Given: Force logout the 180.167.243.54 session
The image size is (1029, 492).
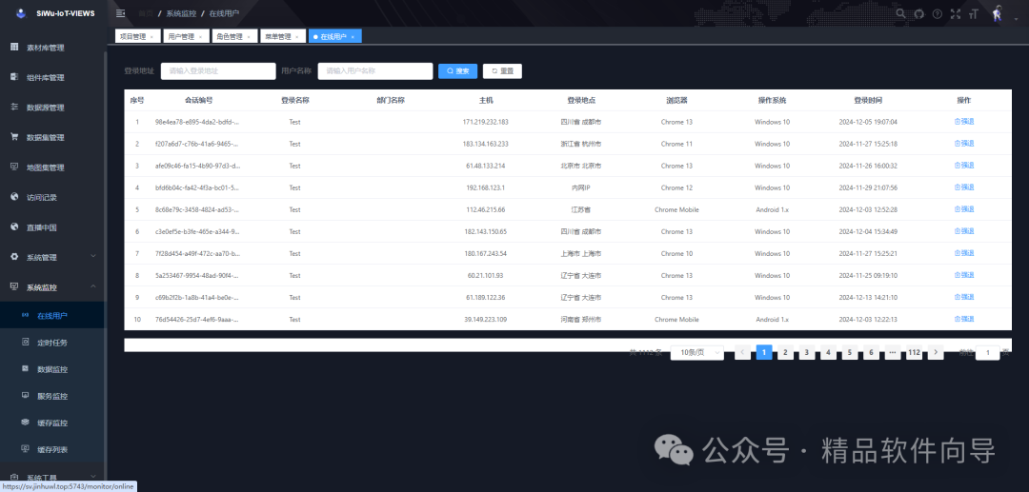Looking at the screenshot, I should [964, 253].
